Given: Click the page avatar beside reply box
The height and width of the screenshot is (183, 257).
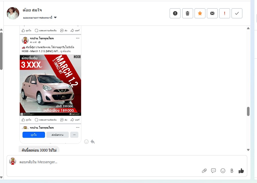Looking at the screenshot, I should point(13,161).
